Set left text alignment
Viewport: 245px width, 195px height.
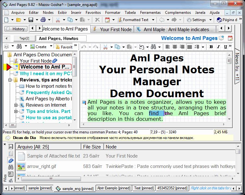click(x=168, y=47)
